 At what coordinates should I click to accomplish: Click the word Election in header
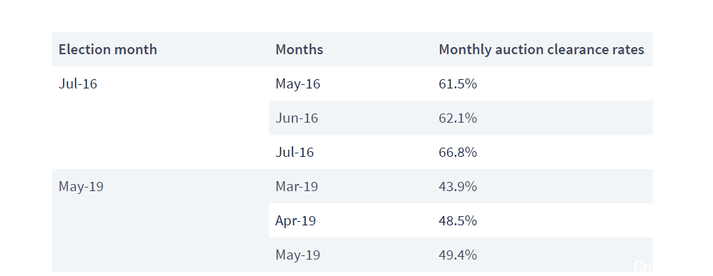click(x=85, y=49)
